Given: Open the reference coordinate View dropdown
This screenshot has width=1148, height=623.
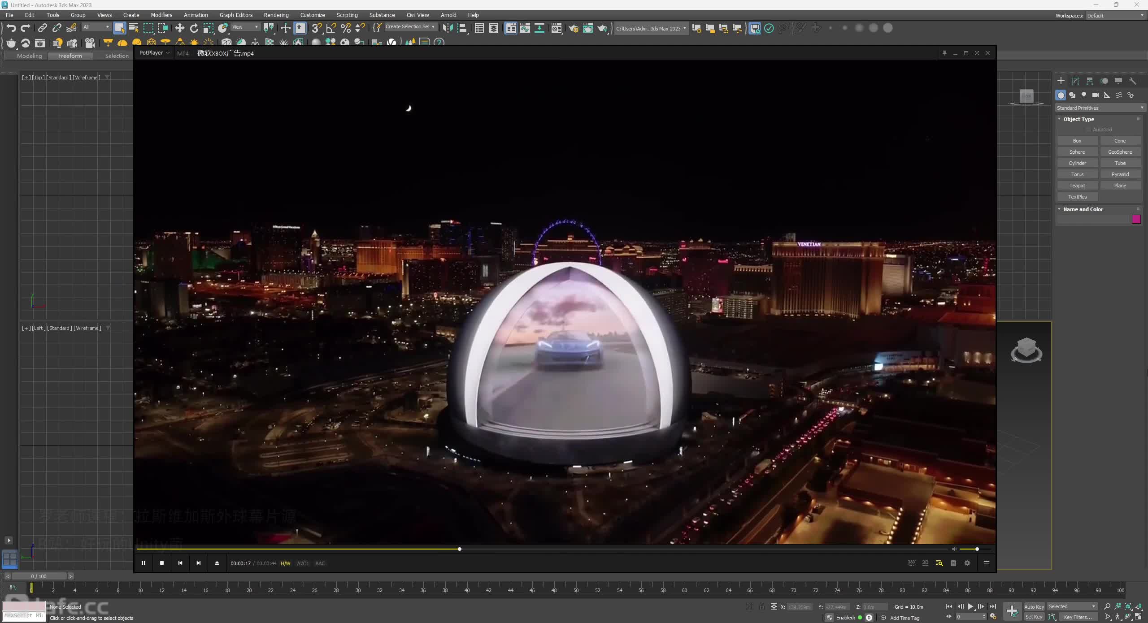Looking at the screenshot, I should click(245, 27).
